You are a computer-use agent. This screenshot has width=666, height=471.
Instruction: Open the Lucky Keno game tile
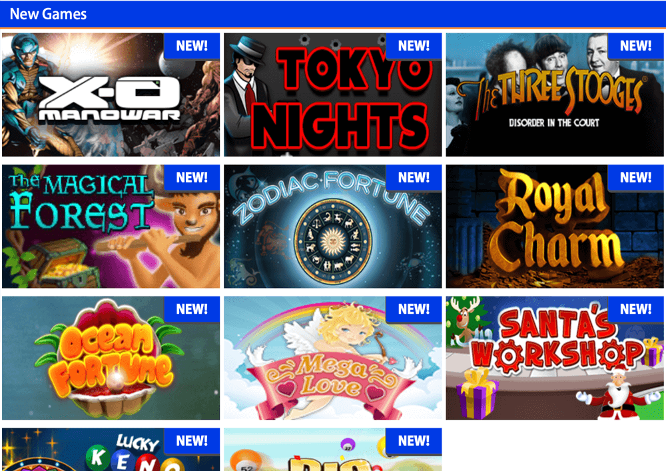click(111, 449)
